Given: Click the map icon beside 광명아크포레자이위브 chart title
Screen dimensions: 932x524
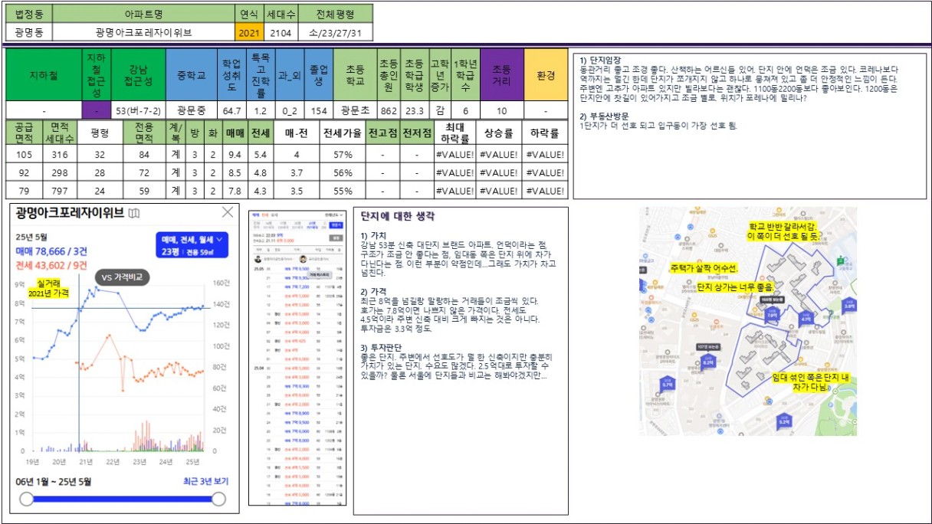Looking at the screenshot, I should point(134,212).
